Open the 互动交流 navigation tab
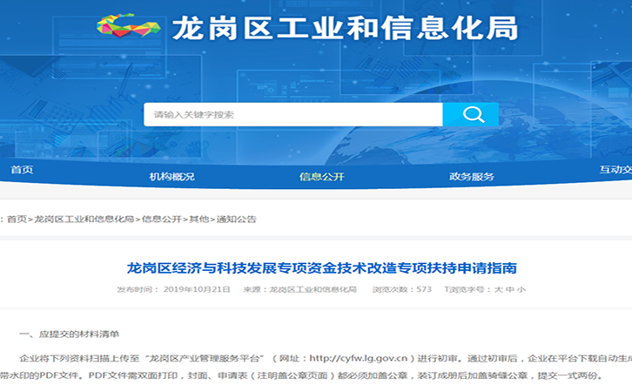Screen dimensions: 632x392 [615, 170]
